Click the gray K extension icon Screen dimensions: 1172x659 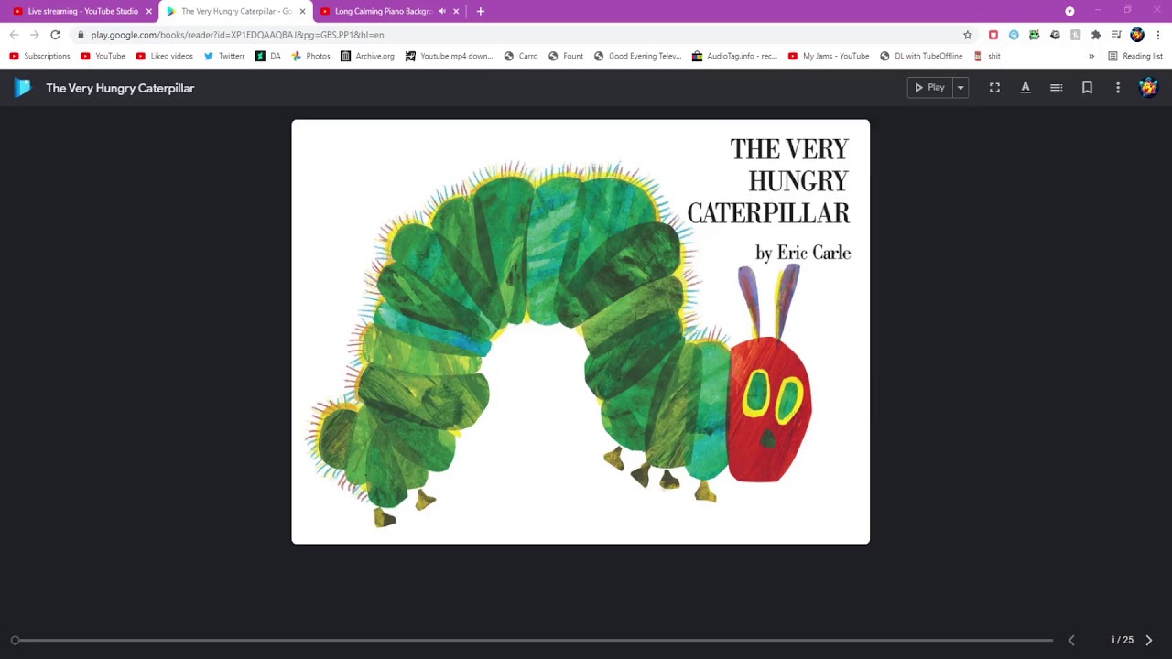(x=1075, y=35)
